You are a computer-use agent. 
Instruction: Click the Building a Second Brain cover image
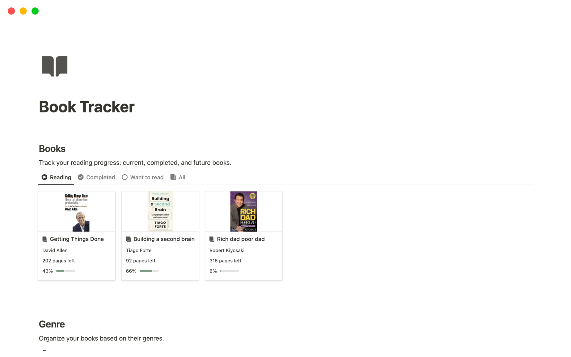160,211
